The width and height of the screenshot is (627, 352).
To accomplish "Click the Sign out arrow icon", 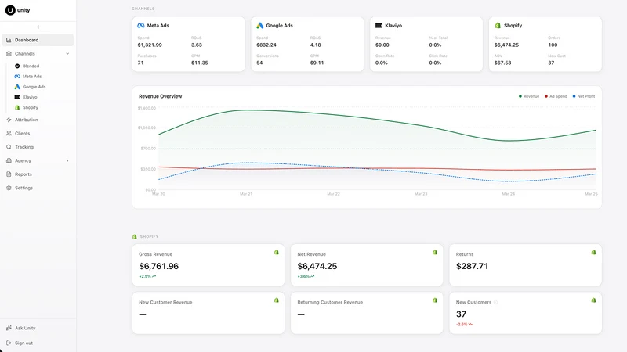I will coord(9,343).
